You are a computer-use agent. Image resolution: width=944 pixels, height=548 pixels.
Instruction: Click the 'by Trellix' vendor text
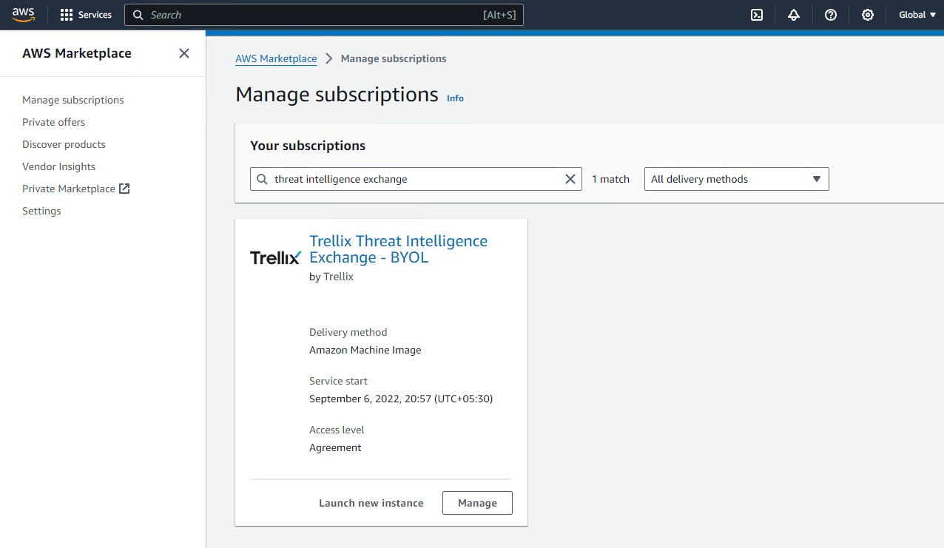(331, 277)
